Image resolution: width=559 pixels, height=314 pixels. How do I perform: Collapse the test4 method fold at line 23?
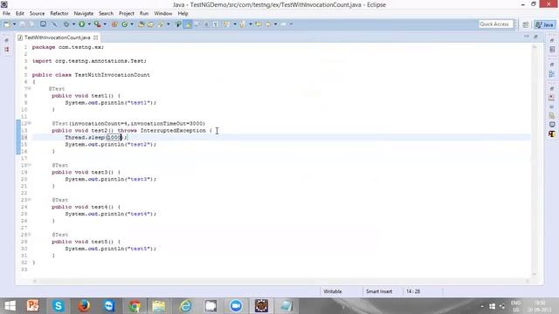tap(30, 200)
